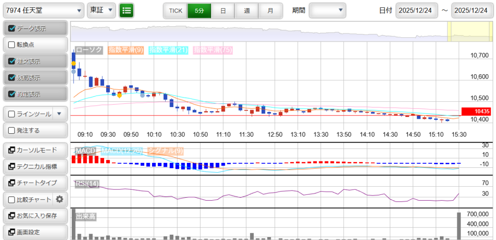Expand the ラインツール arrow button

tap(59, 114)
